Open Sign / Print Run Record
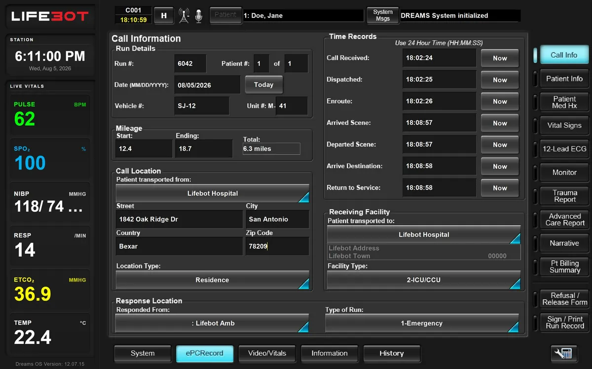The width and height of the screenshot is (592, 369). tap(564, 323)
